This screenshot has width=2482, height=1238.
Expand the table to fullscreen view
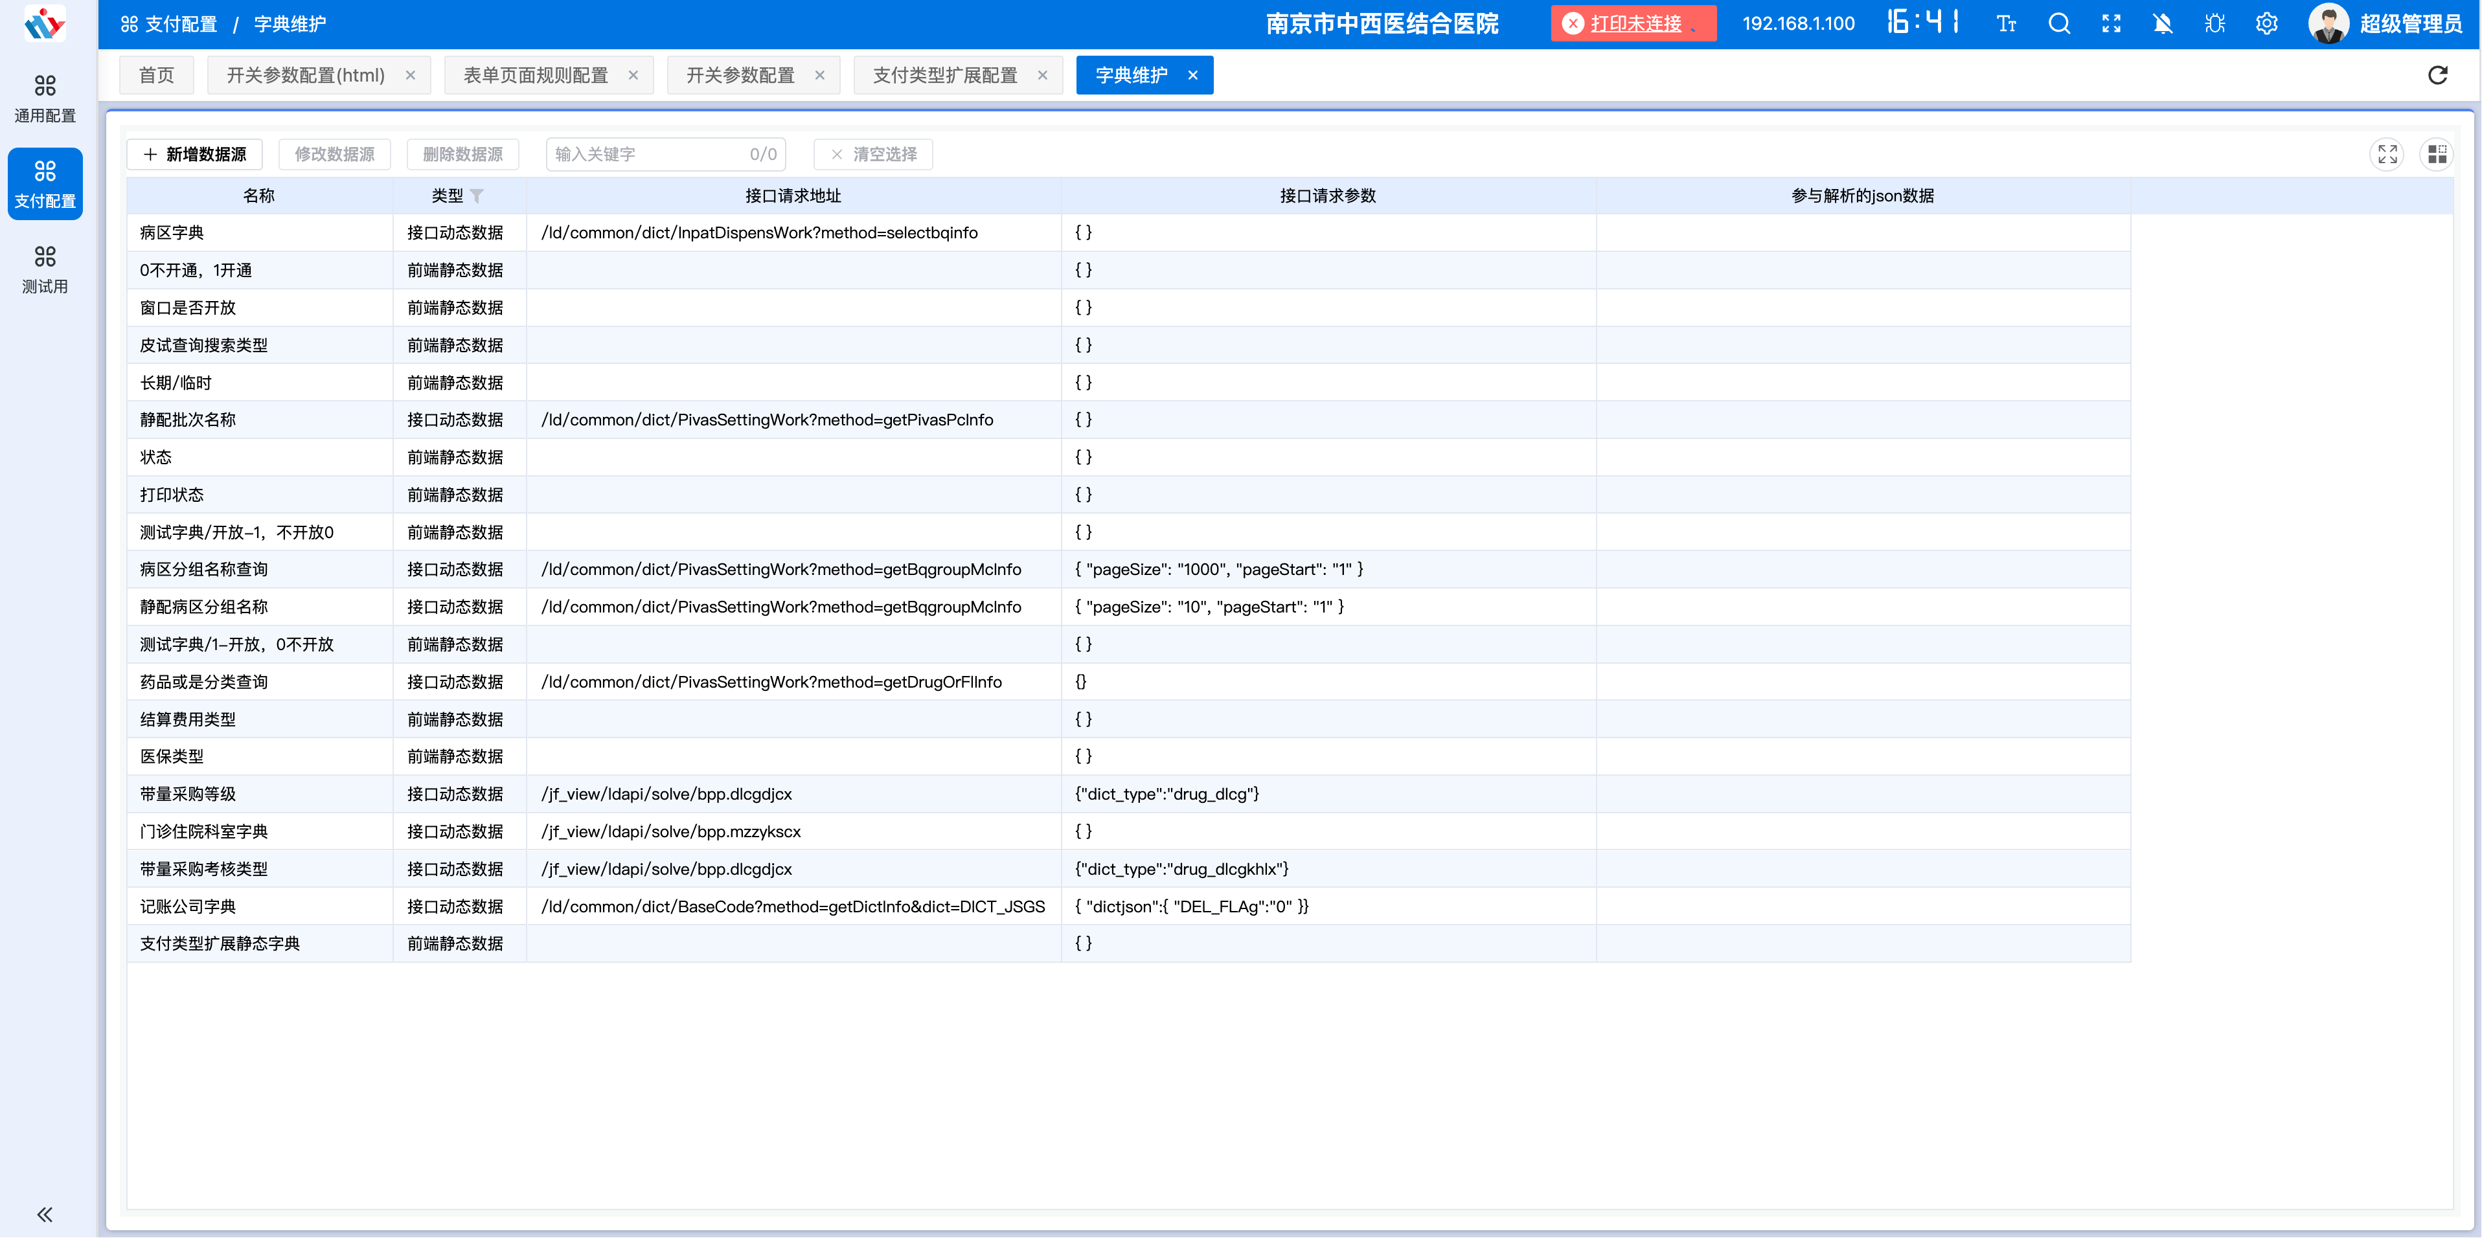point(2387,154)
